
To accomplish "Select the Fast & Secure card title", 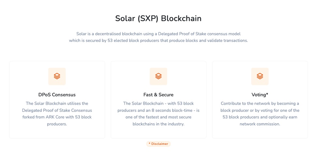I will click(x=159, y=95).
